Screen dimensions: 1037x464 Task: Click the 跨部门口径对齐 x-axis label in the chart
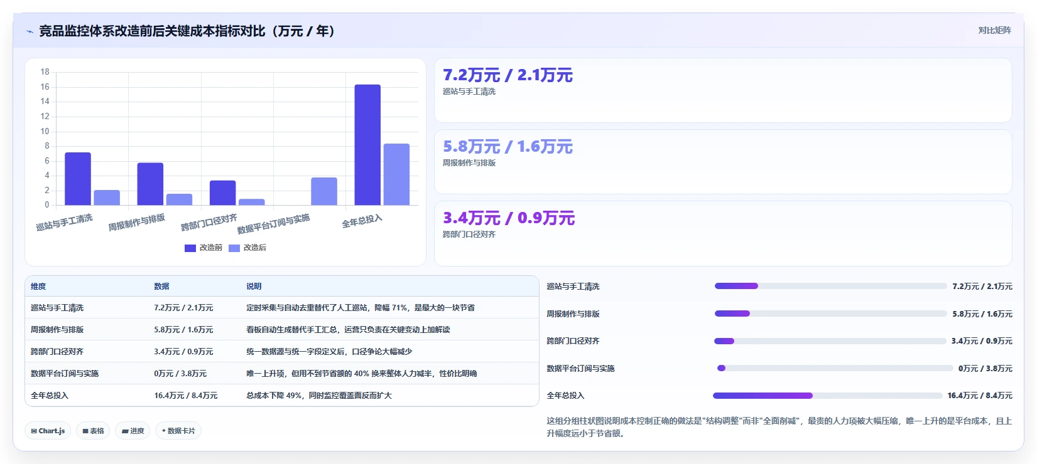209,222
